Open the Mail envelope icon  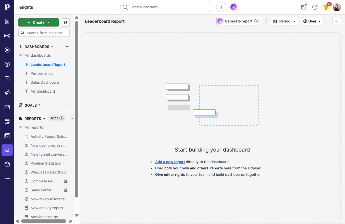7,107
